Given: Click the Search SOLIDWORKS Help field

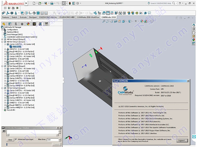Looking at the screenshot, I should 160,3.
